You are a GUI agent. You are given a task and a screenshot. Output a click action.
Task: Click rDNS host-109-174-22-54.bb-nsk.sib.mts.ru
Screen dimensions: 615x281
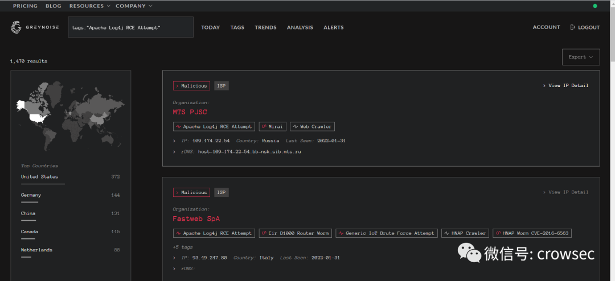click(249, 152)
